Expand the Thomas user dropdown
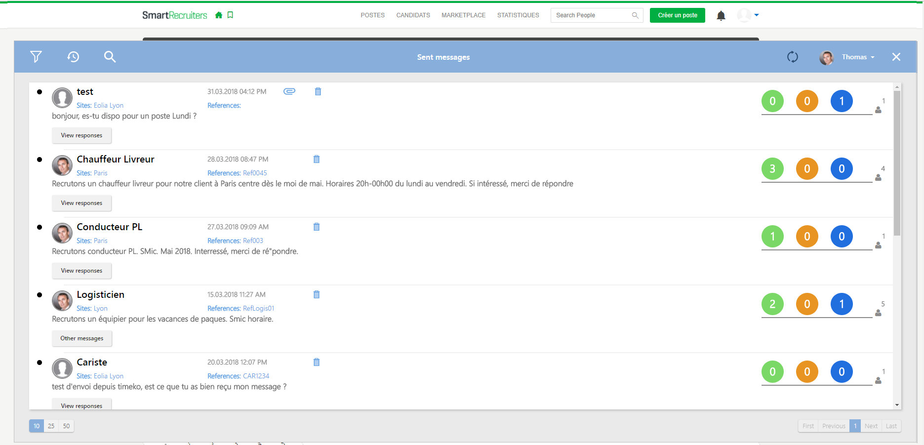Image resolution: width=924 pixels, height=445 pixels. pyautogui.click(x=858, y=57)
